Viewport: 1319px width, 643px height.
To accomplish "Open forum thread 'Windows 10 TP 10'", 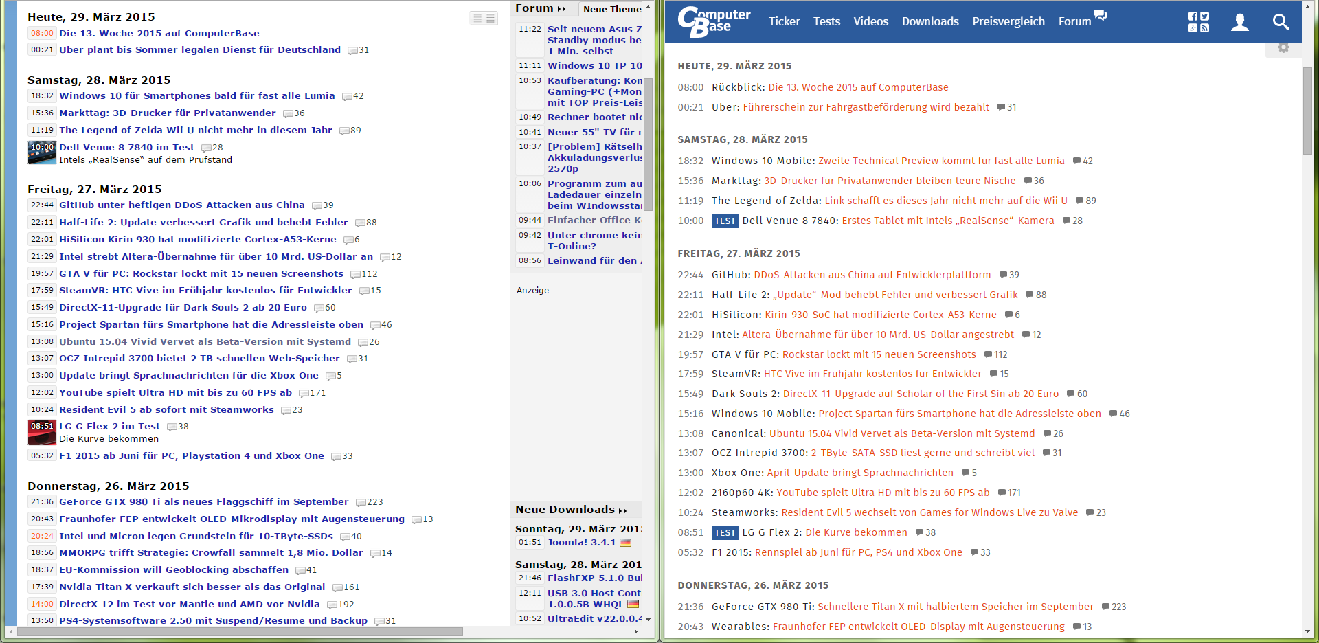I will click(x=595, y=66).
